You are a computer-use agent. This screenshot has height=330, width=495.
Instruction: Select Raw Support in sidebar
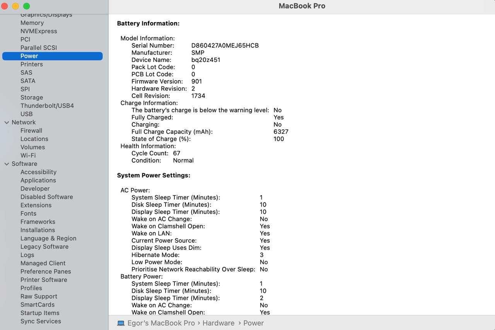click(x=39, y=296)
